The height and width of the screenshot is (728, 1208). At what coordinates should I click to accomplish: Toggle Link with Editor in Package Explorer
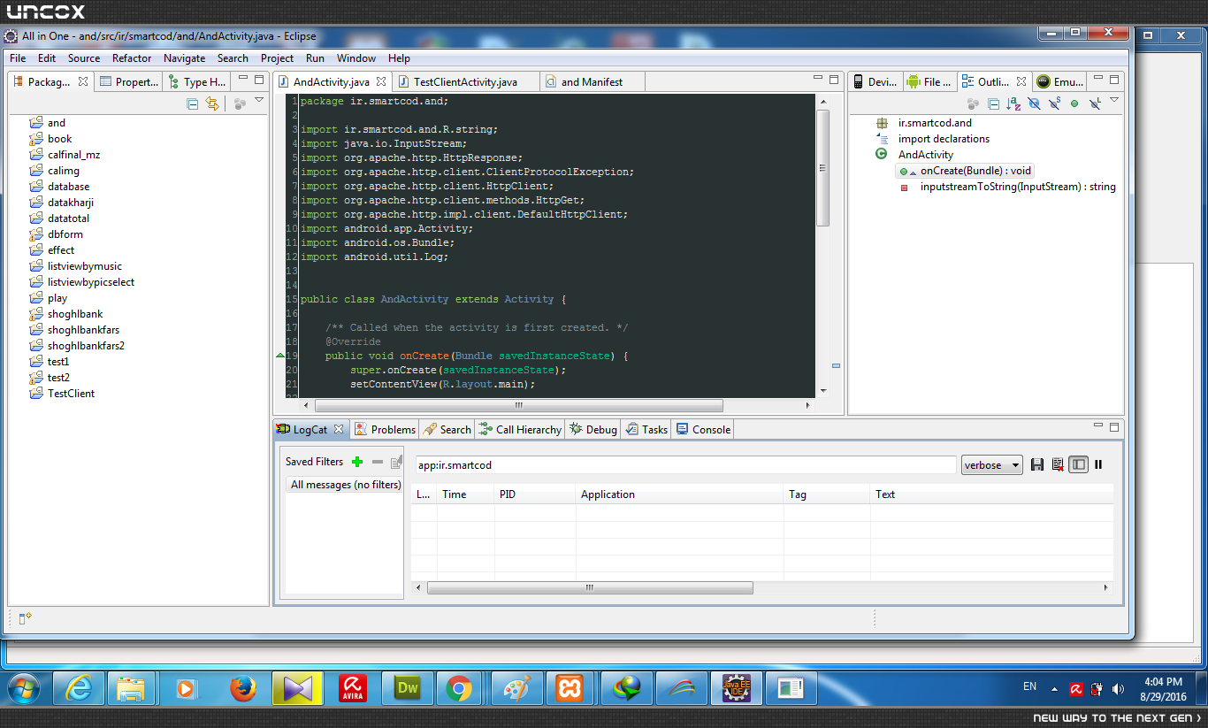click(x=212, y=103)
